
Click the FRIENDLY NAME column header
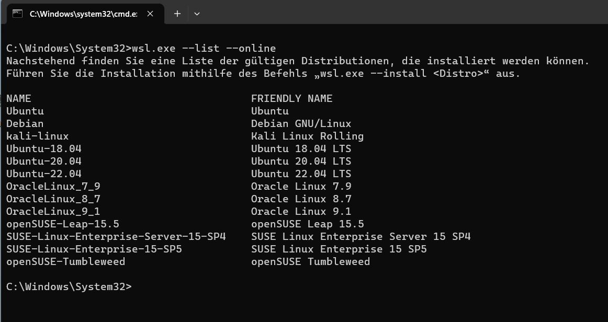click(x=291, y=98)
